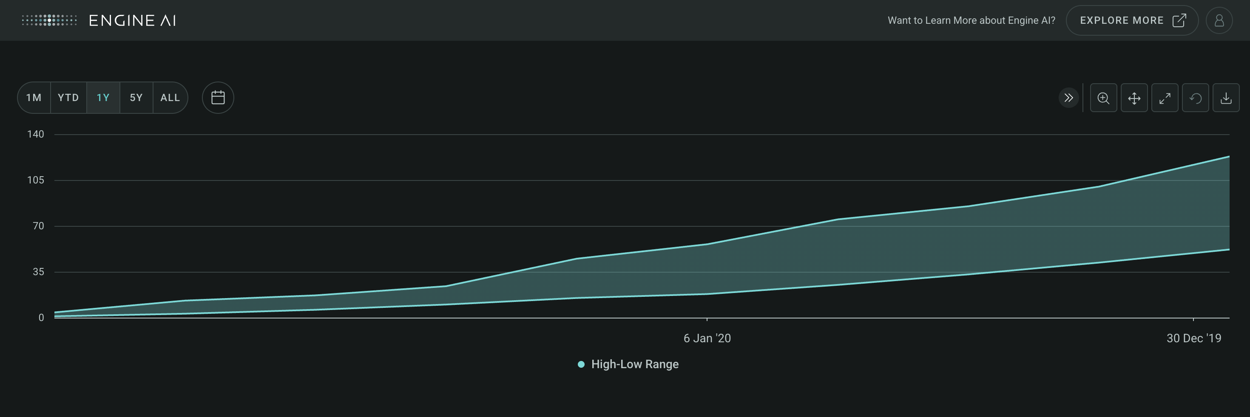
Task: Toggle High-Low Range legend series
Action: pos(628,364)
